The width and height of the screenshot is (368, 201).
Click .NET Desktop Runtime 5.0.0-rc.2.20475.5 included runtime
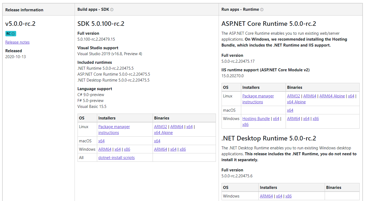(x=113, y=80)
